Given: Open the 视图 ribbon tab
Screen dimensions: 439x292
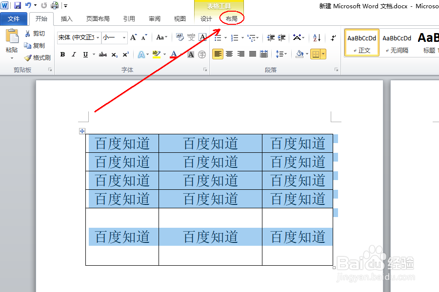Looking at the screenshot, I should point(180,18).
